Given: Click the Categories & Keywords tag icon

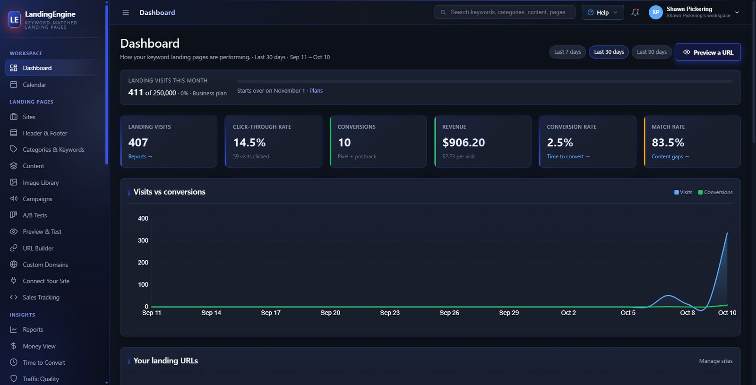Looking at the screenshot, I should point(14,149).
